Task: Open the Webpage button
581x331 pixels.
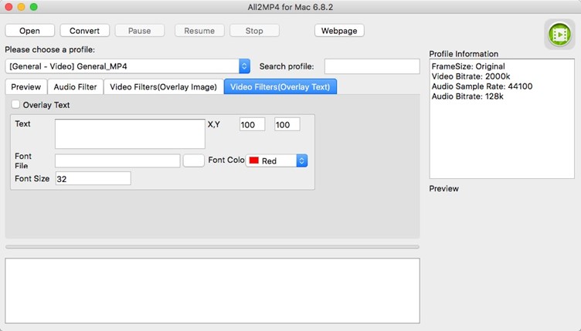Action: 339,31
